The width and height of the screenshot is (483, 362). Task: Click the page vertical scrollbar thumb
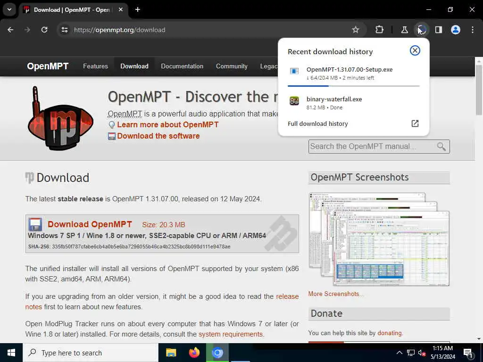[x=479, y=89]
